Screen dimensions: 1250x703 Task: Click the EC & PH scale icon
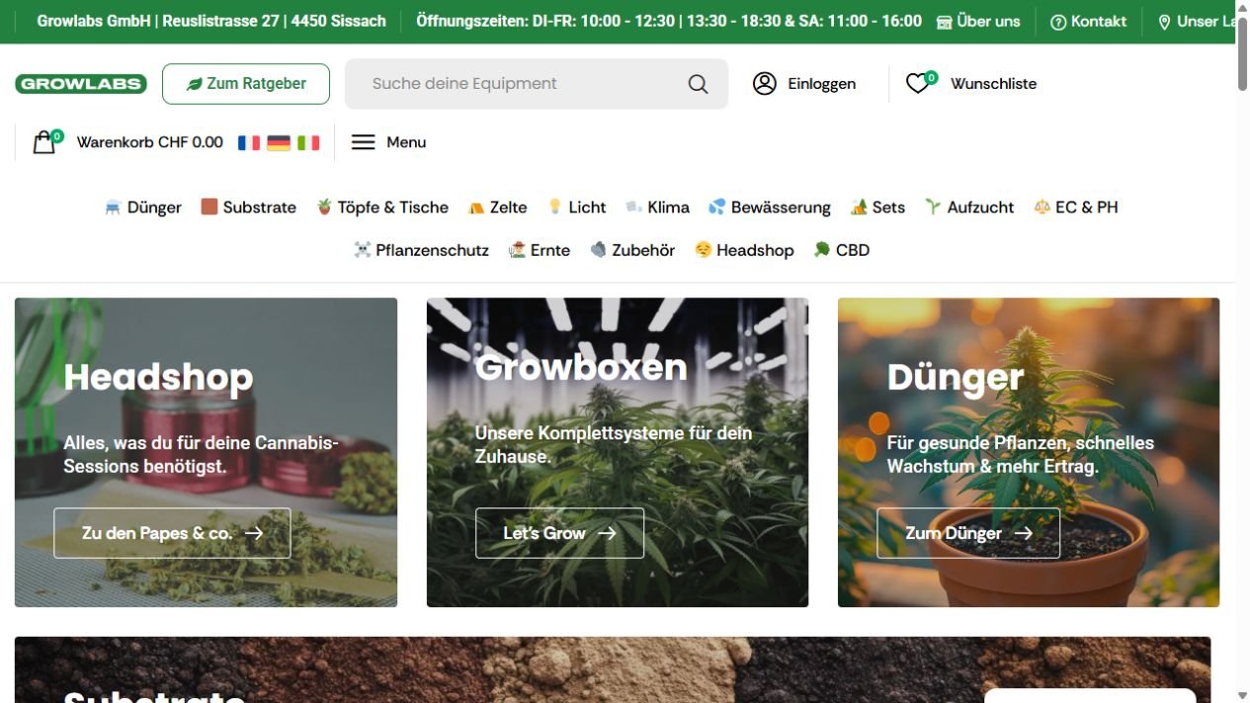pyautogui.click(x=1042, y=206)
